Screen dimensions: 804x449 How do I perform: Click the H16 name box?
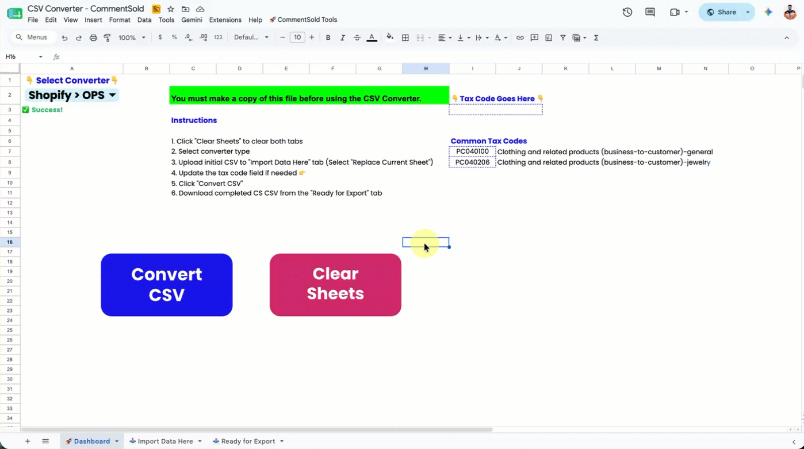(x=23, y=56)
